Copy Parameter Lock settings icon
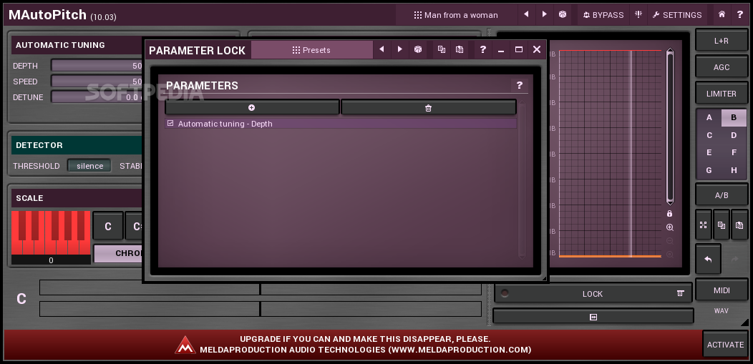This screenshot has height=364, width=753. 442,49
